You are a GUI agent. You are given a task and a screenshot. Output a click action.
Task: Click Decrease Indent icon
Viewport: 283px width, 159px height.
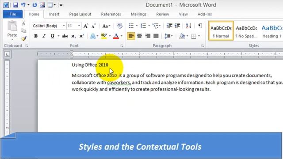[x=169, y=26]
